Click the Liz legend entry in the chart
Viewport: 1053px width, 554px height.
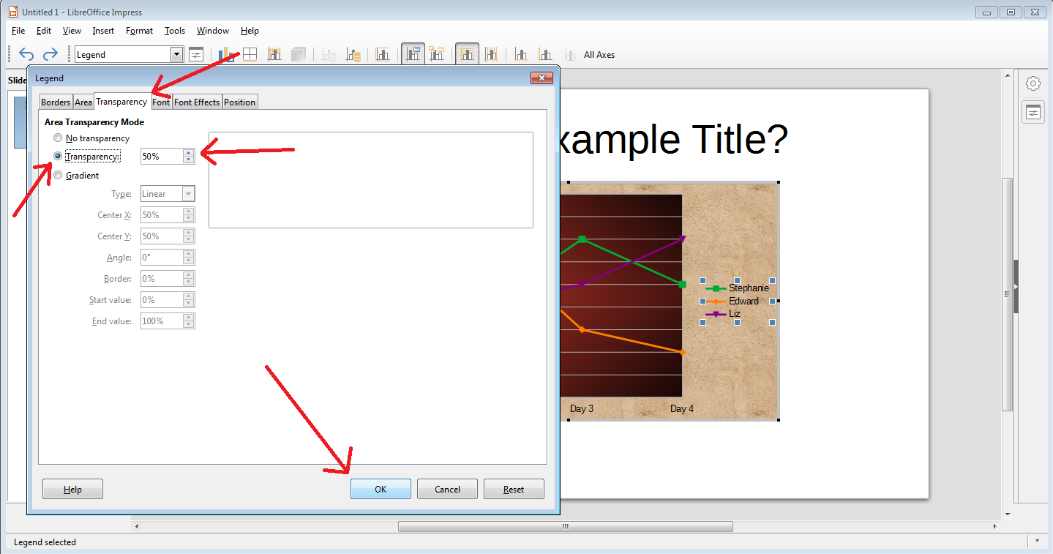(x=724, y=314)
